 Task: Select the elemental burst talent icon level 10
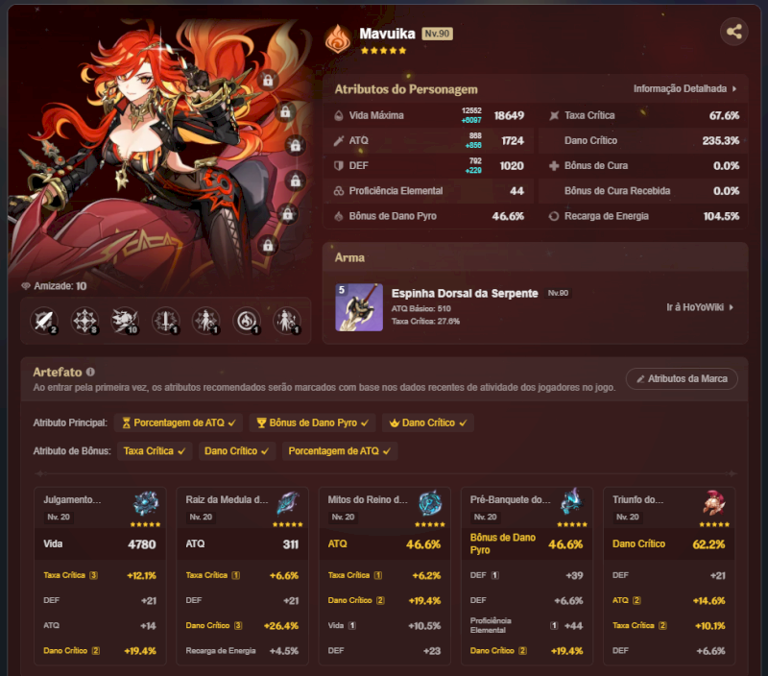coord(125,322)
